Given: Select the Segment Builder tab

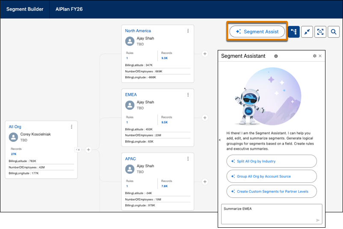Looking at the screenshot, I should pyautogui.click(x=25, y=9).
